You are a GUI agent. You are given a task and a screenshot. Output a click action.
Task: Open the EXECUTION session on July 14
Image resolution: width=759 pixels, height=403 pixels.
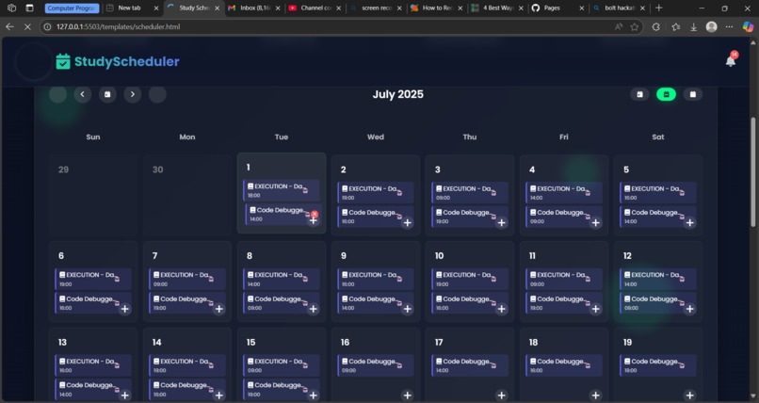pos(187,365)
